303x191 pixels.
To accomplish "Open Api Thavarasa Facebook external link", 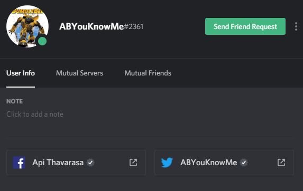I will click(133, 163).
